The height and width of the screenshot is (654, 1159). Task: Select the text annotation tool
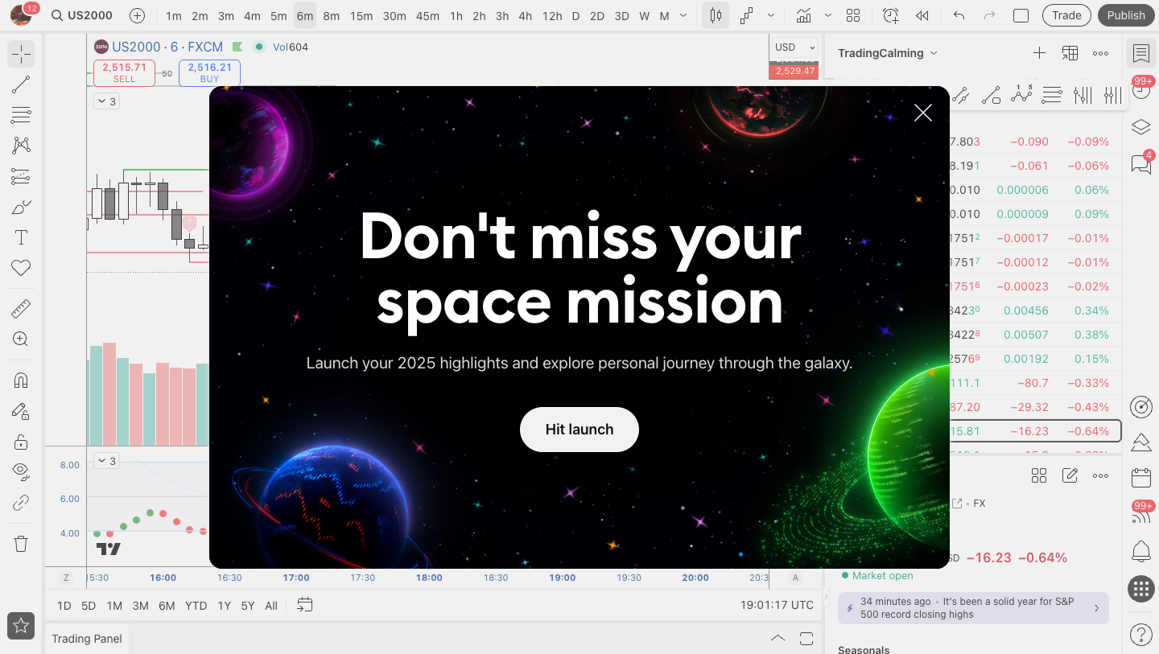(21, 237)
